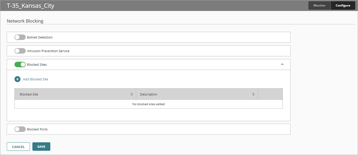Enable the Blocked Ports toggle
Image resolution: width=358 pixels, height=155 pixels.
(x=20, y=129)
